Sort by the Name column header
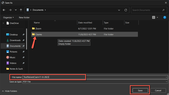The width and height of the screenshot is (169, 95). (37, 23)
